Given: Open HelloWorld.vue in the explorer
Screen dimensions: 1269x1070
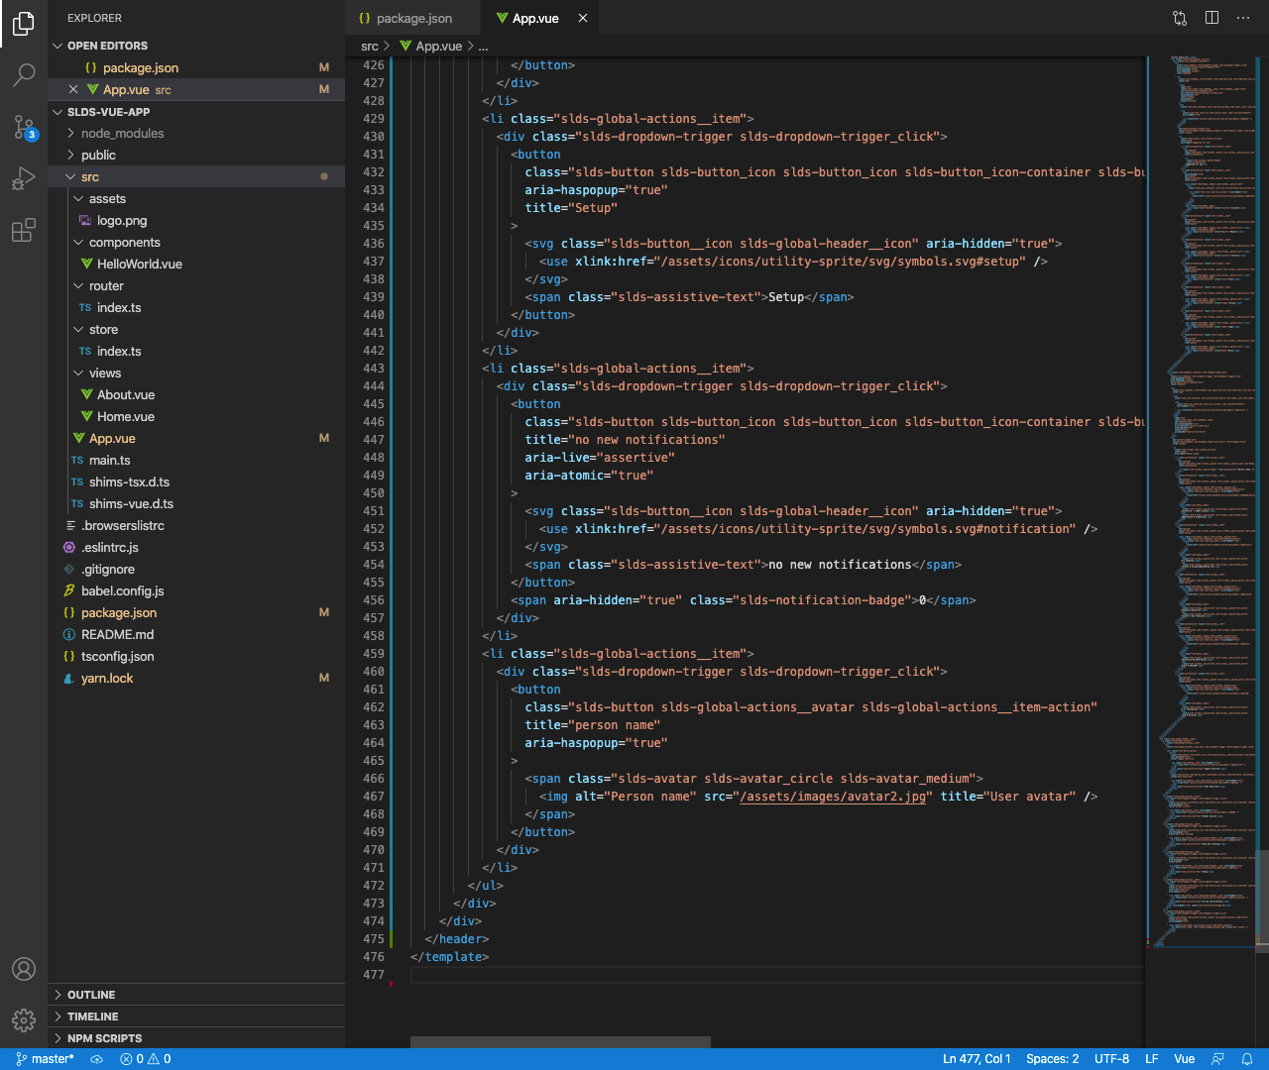Looking at the screenshot, I should 139,264.
